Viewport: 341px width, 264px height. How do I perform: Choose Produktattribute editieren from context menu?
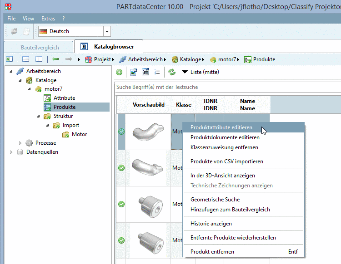(244, 127)
